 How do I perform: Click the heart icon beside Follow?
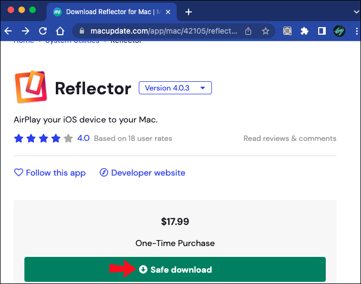[18, 172]
